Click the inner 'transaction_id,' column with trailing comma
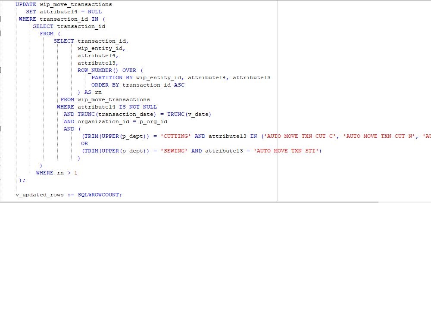The image size is (431, 323). point(103,41)
